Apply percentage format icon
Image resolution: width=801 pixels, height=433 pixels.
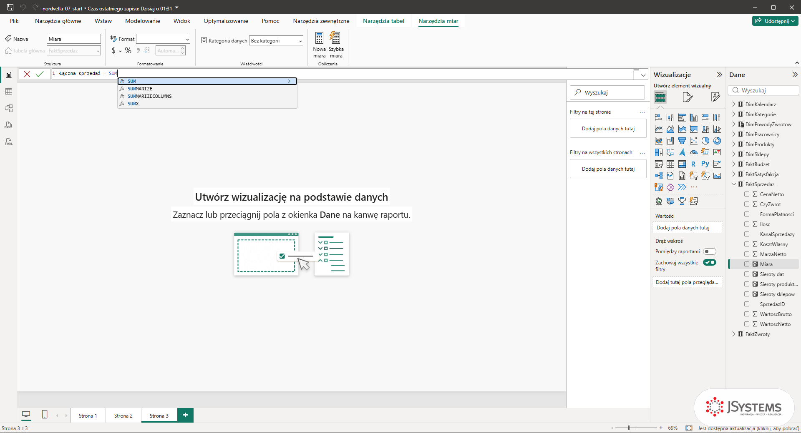128,51
